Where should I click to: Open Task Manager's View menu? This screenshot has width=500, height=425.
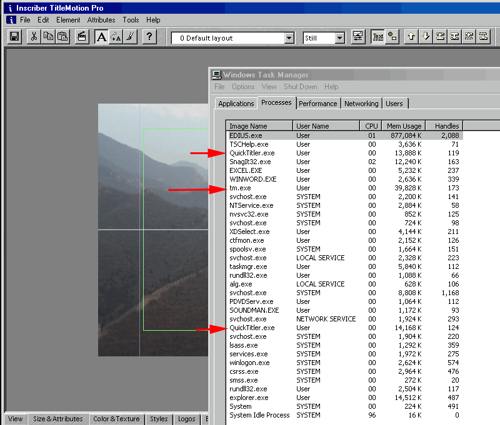269,87
